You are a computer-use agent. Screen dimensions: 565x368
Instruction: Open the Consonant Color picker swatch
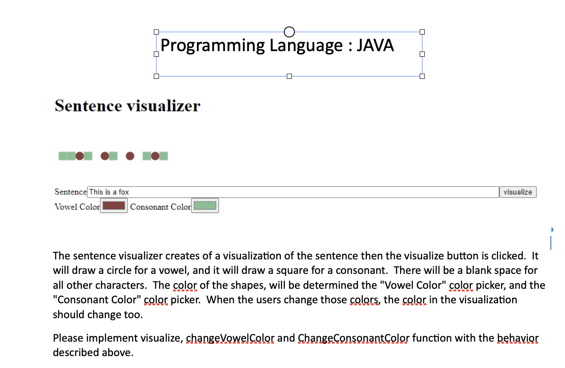(x=205, y=205)
